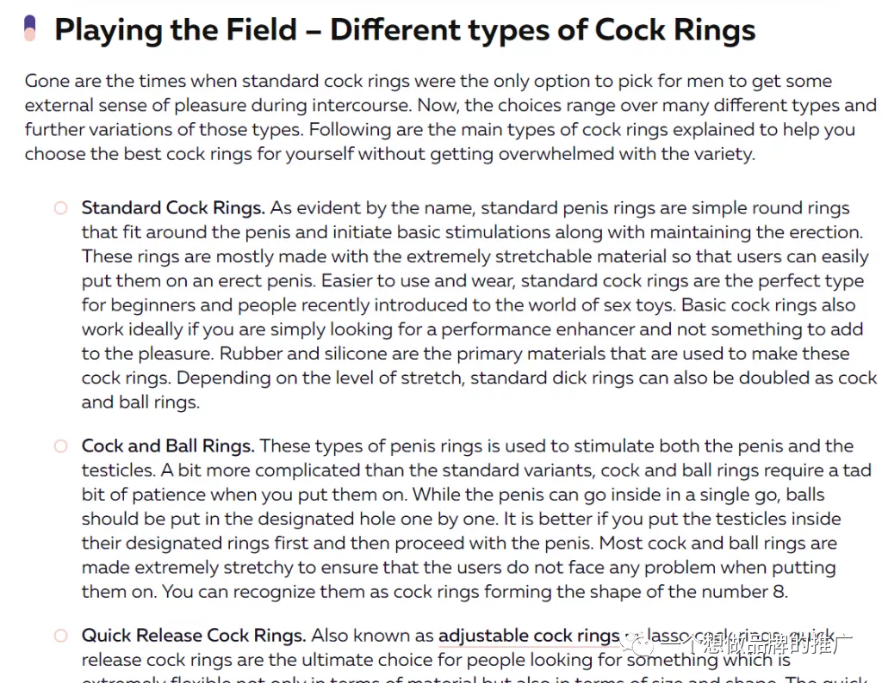Open the adjustable cock rings hyperlink
This screenshot has height=683, width=882.
click(529, 636)
